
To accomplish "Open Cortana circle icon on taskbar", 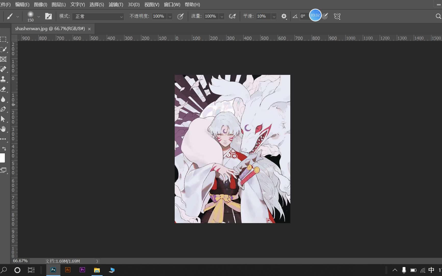I will tap(17, 270).
